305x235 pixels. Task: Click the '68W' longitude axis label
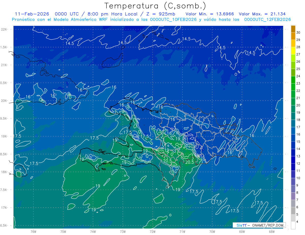click(x=272, y=232)
